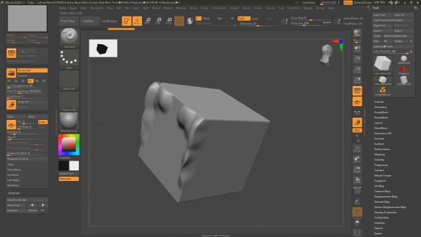Open the Preferences menu
The image size is (421, 237).
click(219, 8)
